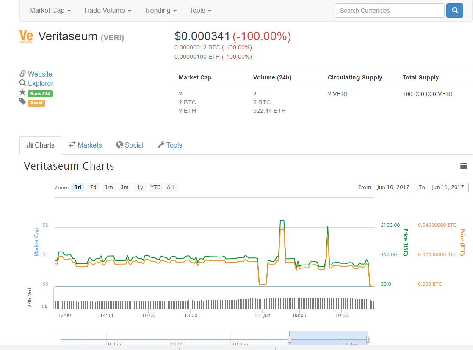Select the 3m zoom range
The height and width of the screenshot is (350, 473).
[124, 187]
